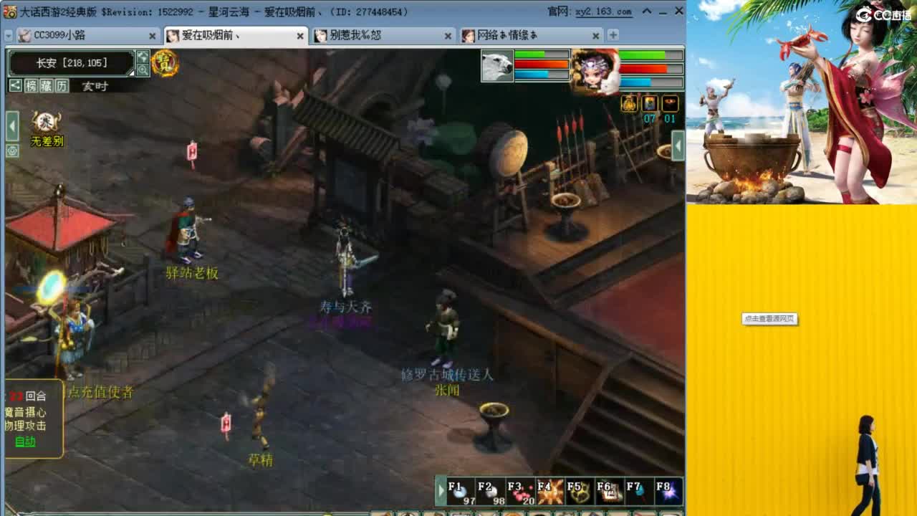
Task: Click the pet's blue bar
Action: 541,75
